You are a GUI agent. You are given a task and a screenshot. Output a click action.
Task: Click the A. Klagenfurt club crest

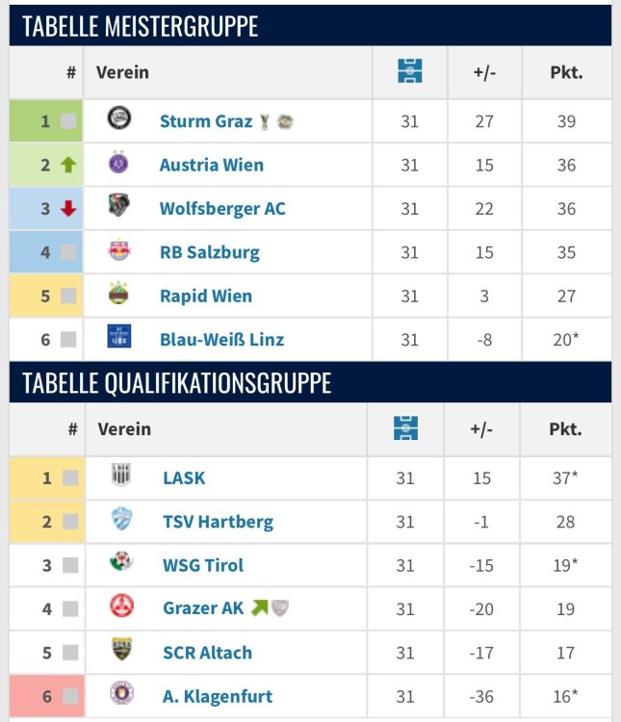pos(122,695)
